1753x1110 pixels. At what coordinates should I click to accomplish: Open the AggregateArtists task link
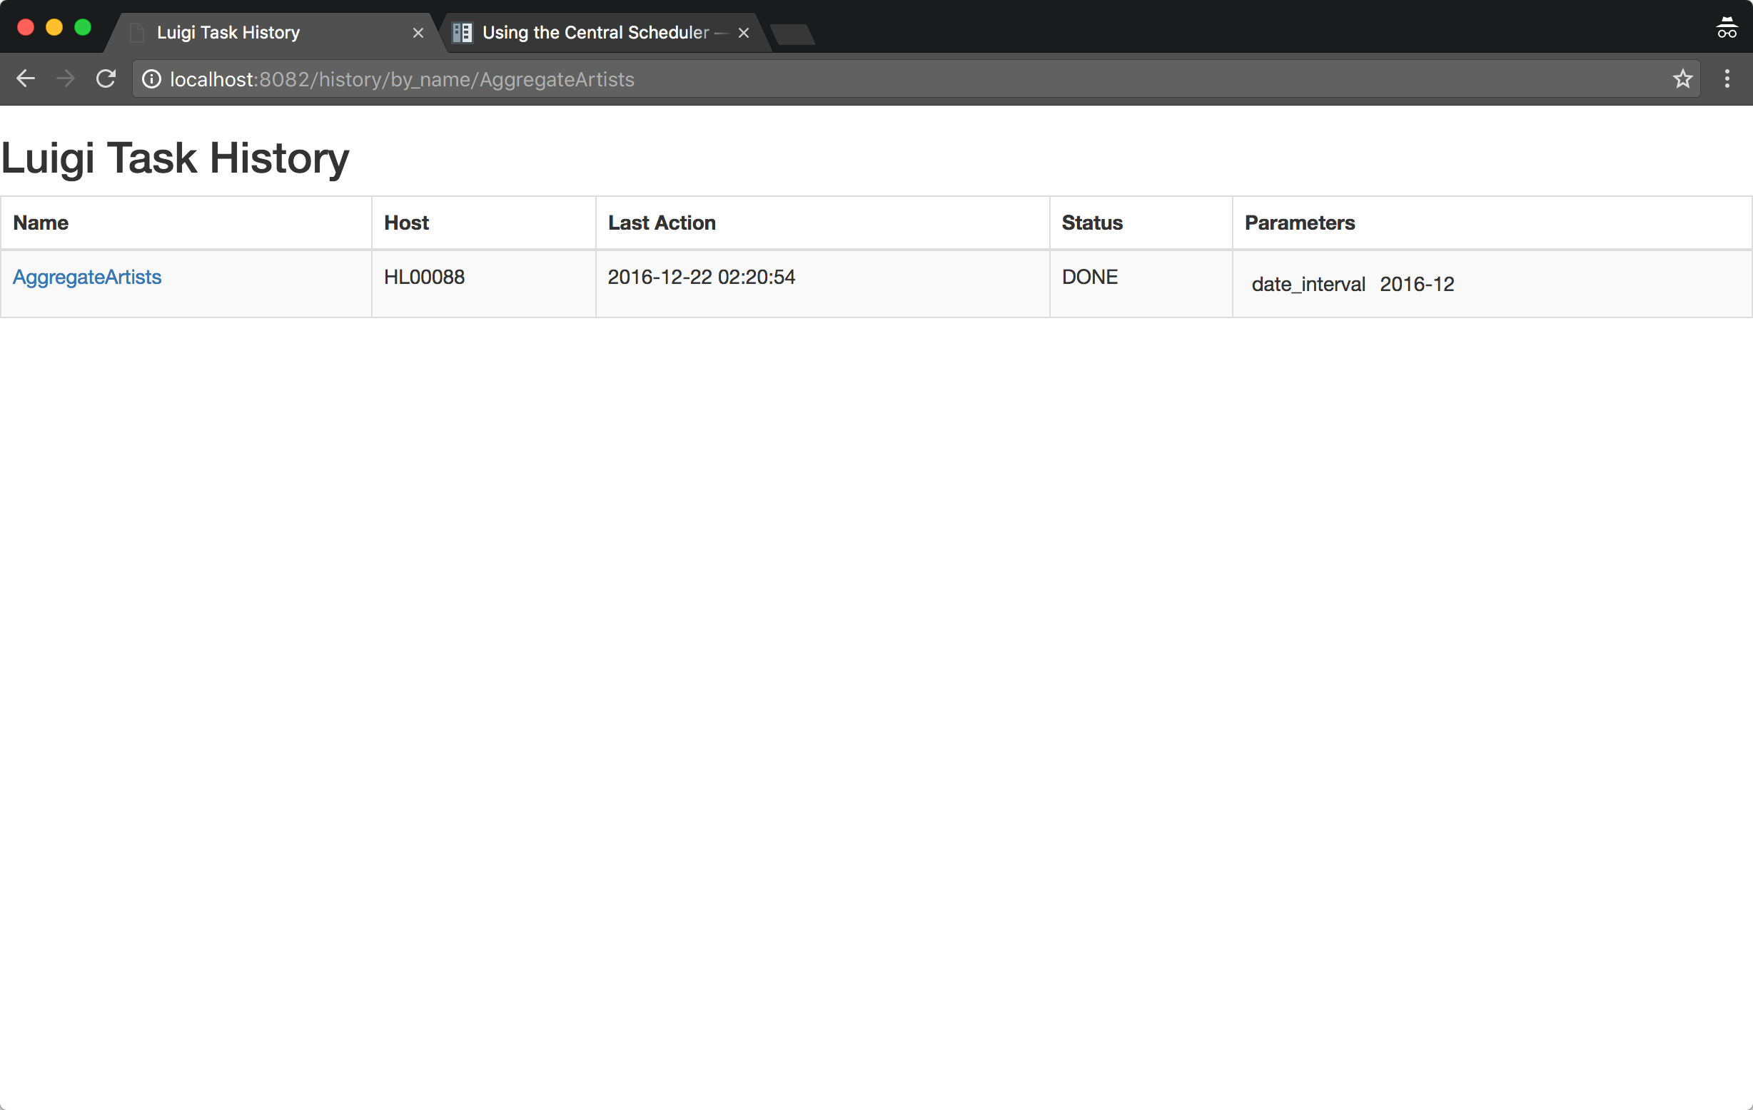87,276
